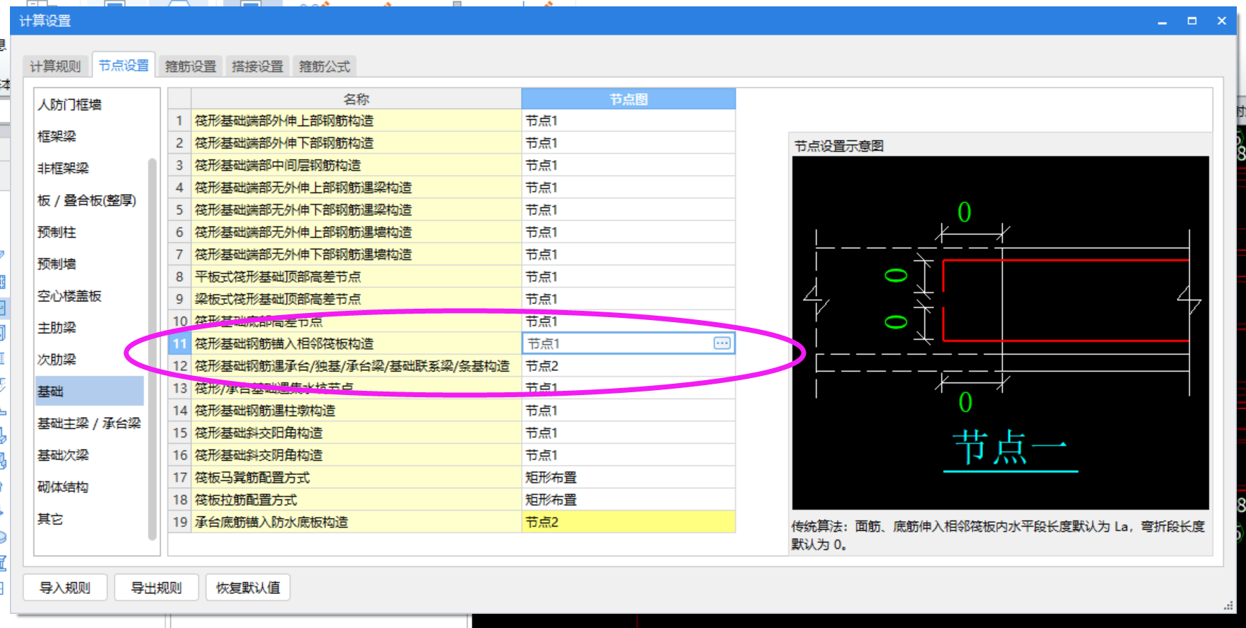Click the 节点一 diagram preview
This screenshot has height=628, width=1246.
point(1000,333)
